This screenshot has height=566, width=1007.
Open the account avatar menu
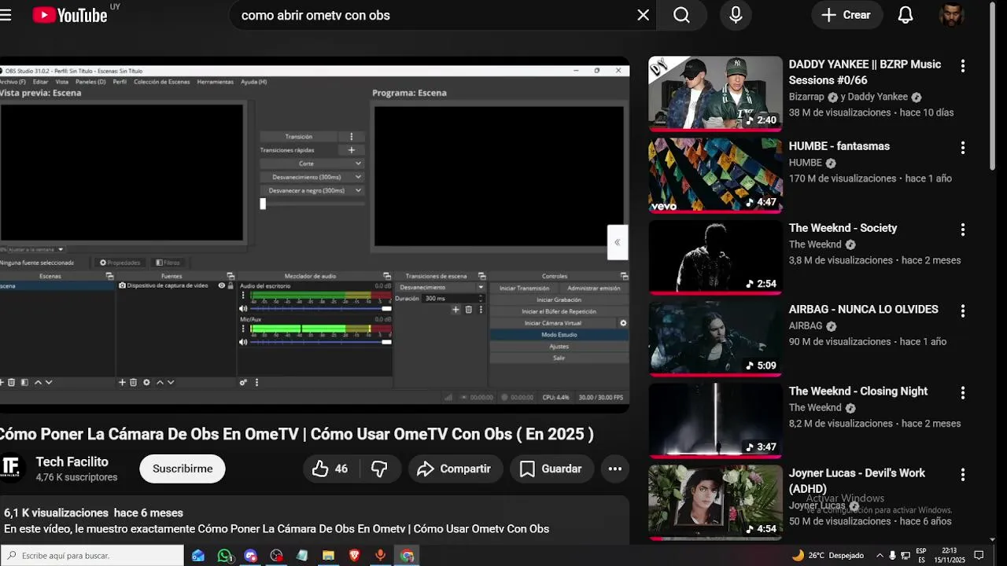tap(951, 15)
